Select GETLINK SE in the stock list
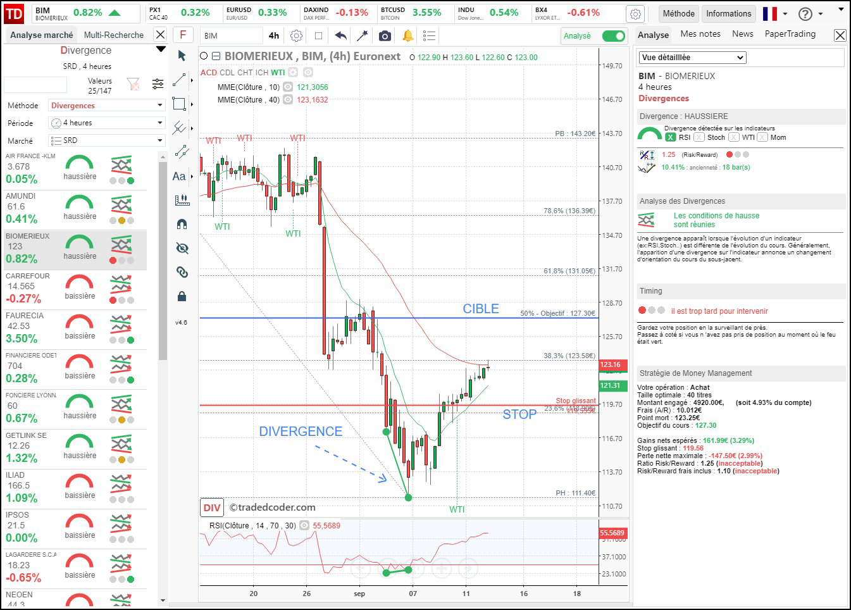 [x=74, y=449]
